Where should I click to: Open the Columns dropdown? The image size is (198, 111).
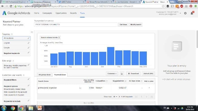[112, 74]
